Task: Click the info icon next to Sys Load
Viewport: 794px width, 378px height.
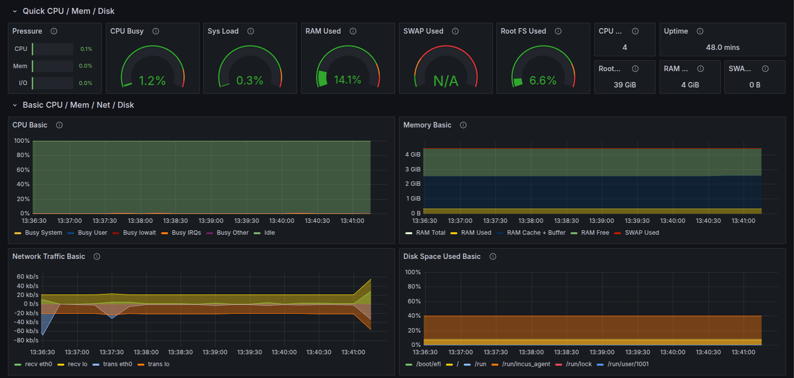Action: pyautogui.click(x=251, y=31)
